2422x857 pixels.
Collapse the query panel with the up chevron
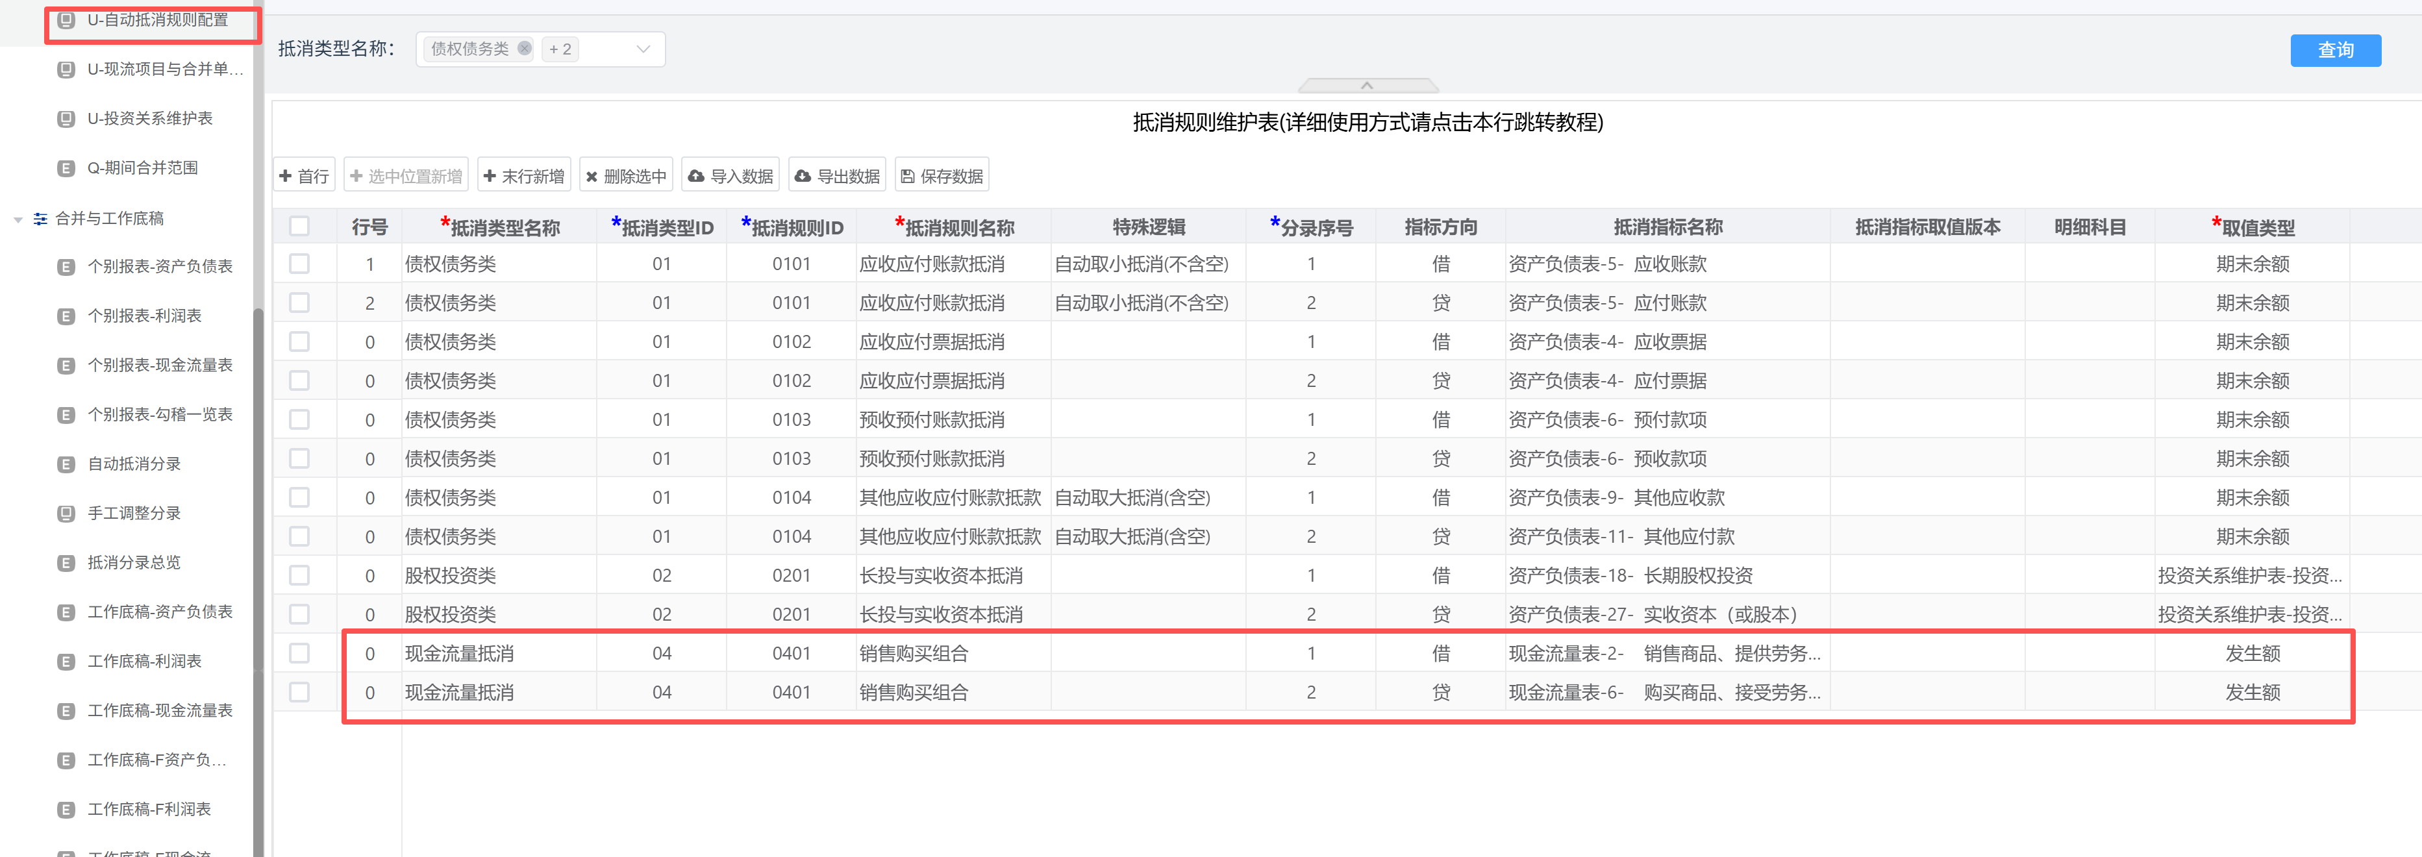coord(1367,86)
